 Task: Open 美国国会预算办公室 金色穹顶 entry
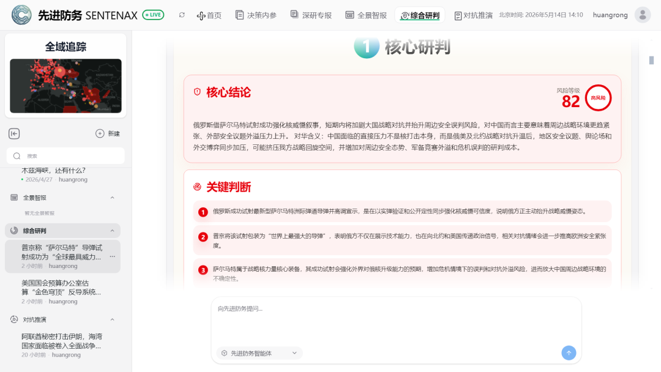point(63,292)
